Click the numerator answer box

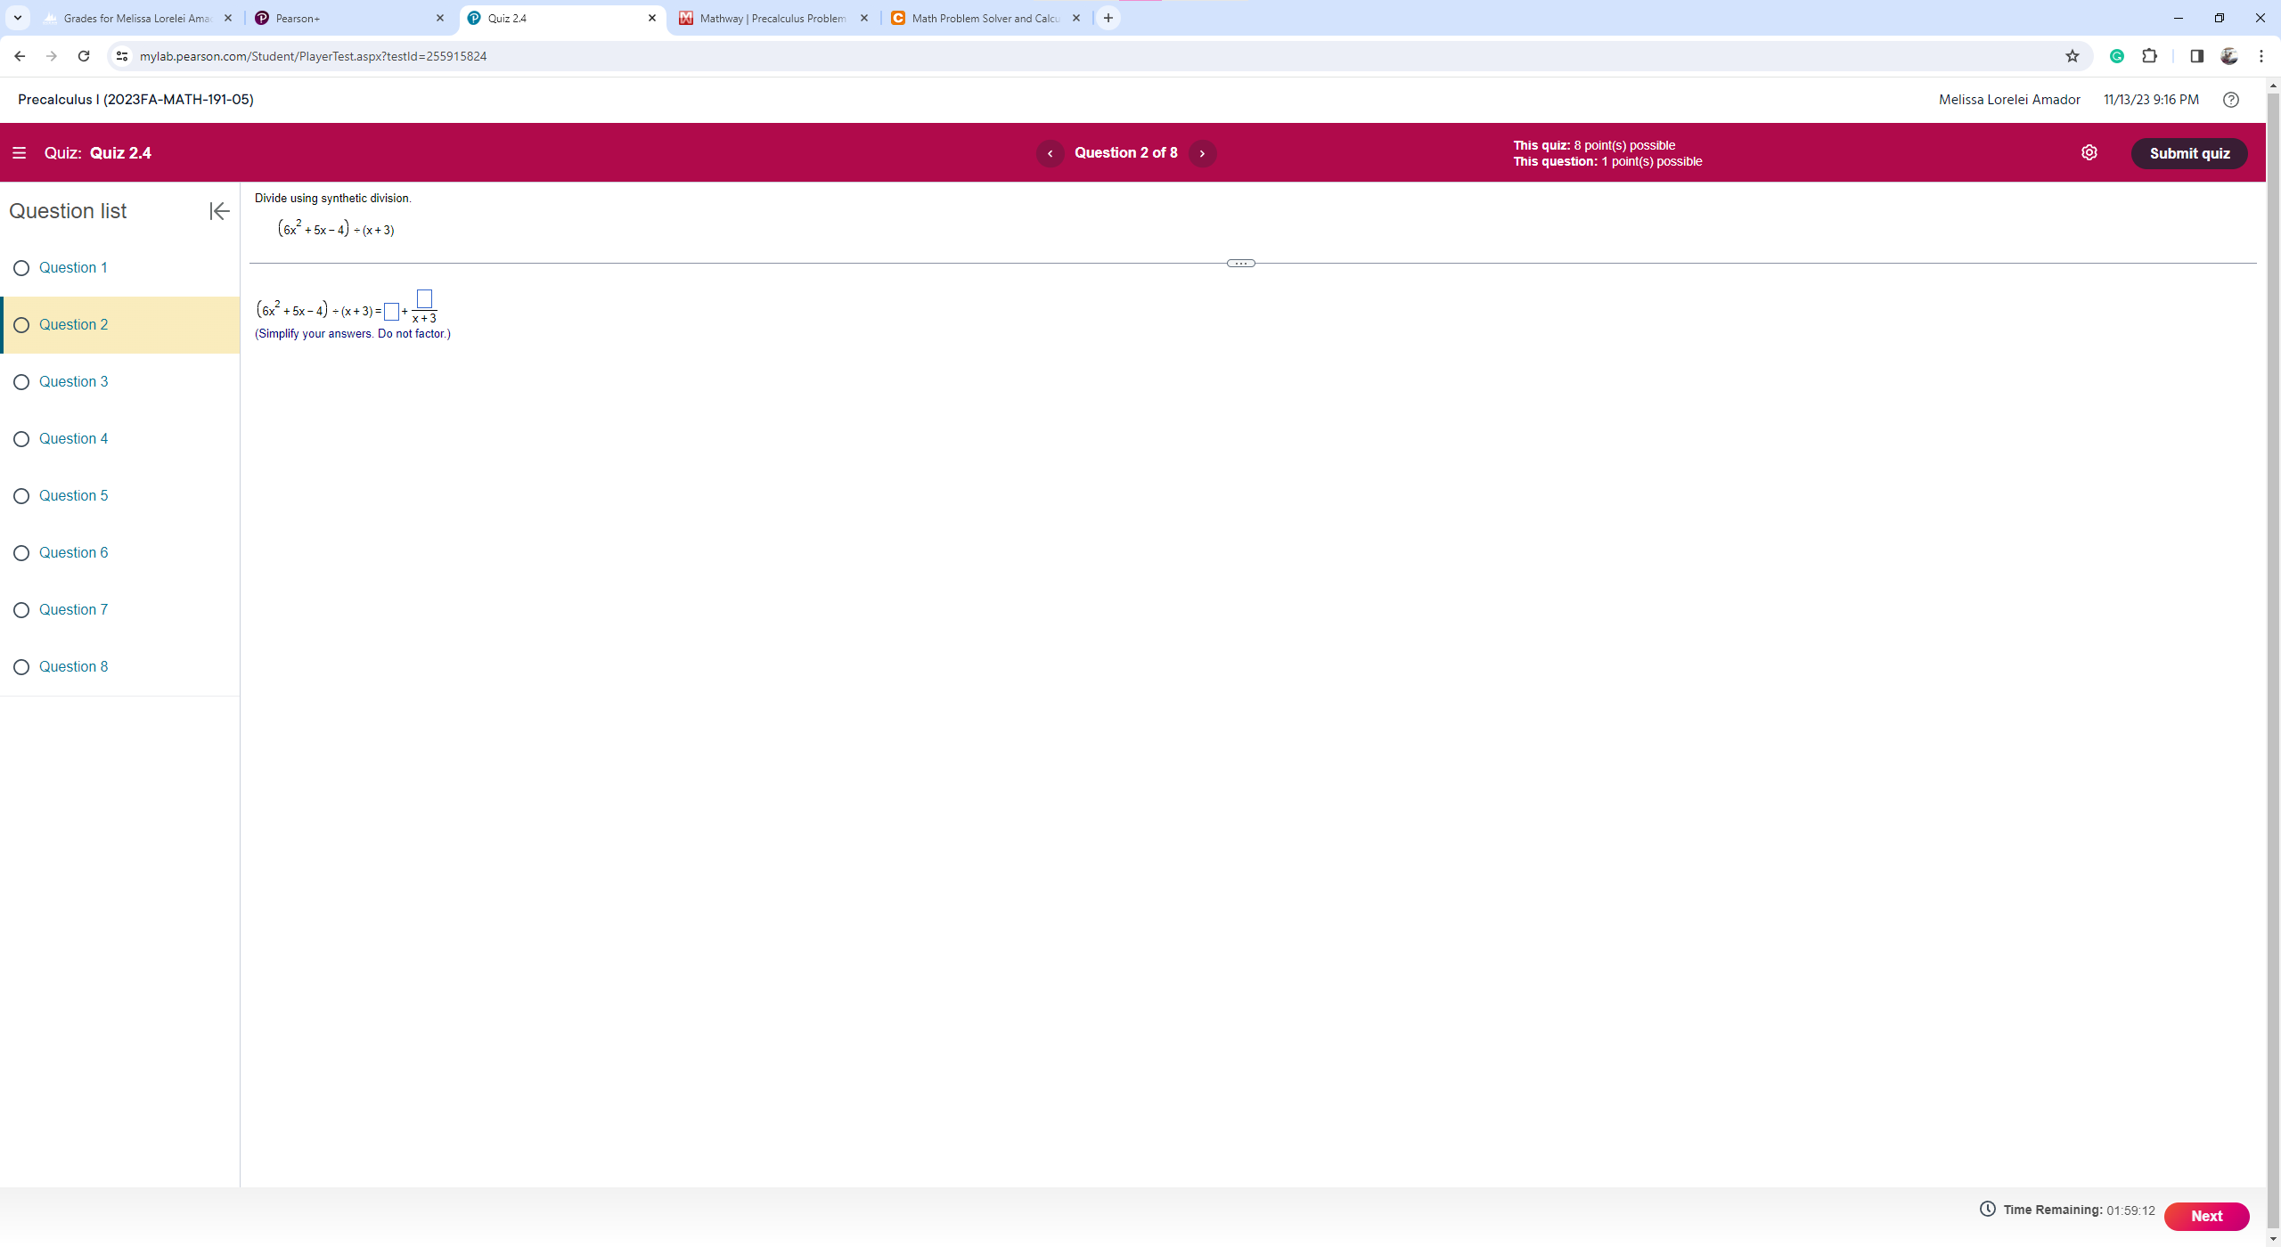(424, 298)
